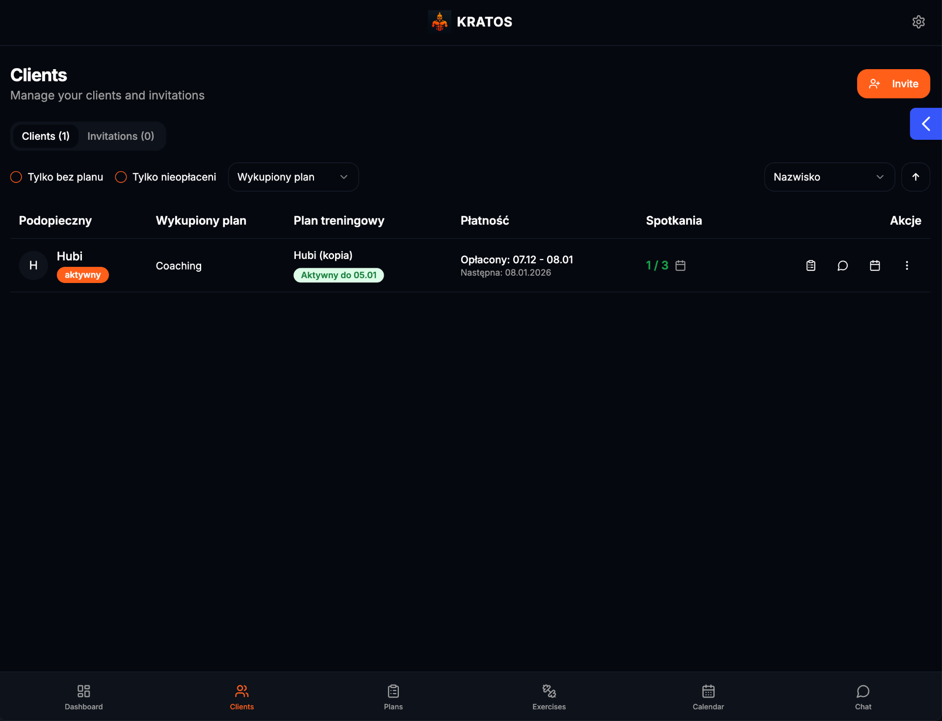942x721 pixels.
Task: Click the Invite button
Action: [893, 84]
